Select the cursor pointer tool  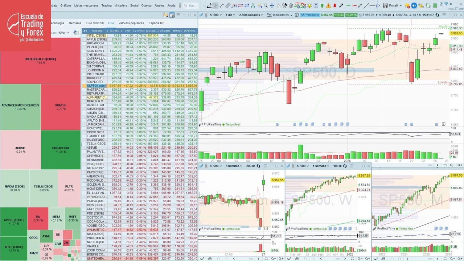(x=215, y=5)
